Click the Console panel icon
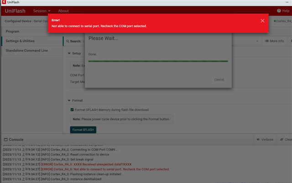 6,140
